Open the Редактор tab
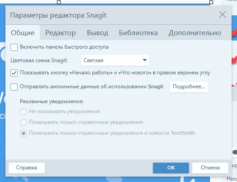Viewport: 237px width, 182px height. tap(61, 33)
